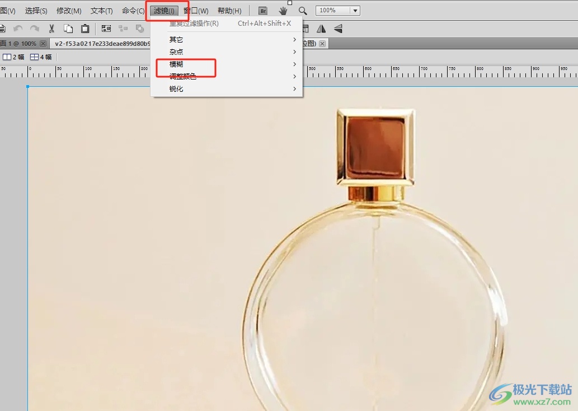Screen dimensions: 578x411
Task: Click the Redo toolbar icon
Action: click(x=35, y=29)
